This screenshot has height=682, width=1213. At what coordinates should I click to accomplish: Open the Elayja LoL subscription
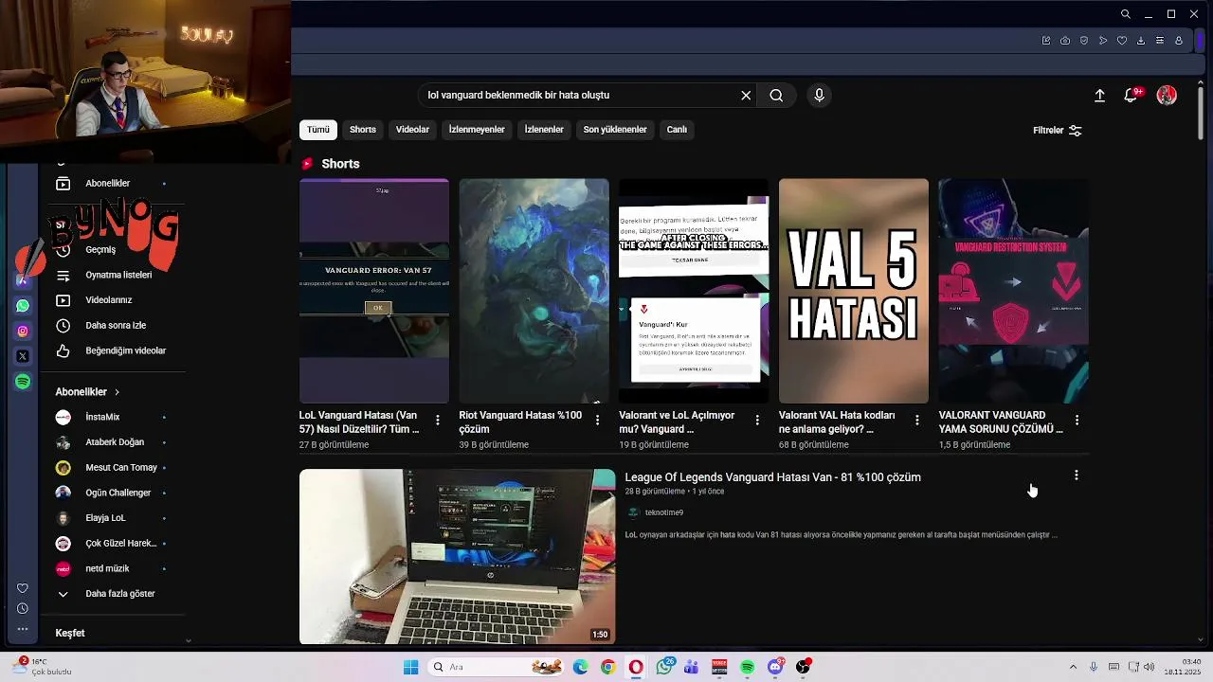point(105,518)
